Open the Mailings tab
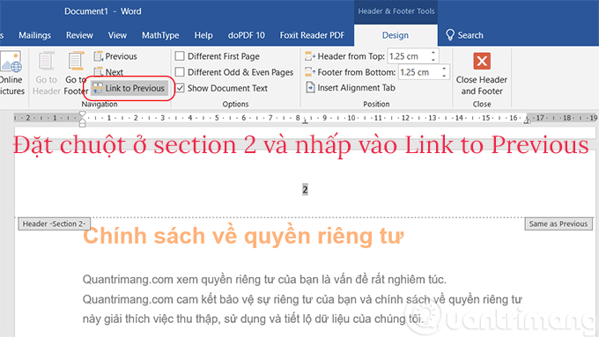This screenshot has height=337, width=599. 34,35
